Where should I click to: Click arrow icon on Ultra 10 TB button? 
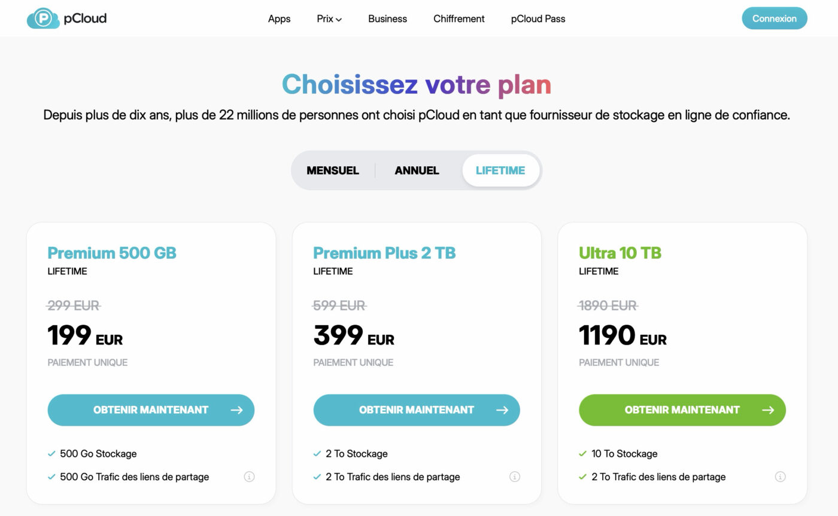click(768, 410)
